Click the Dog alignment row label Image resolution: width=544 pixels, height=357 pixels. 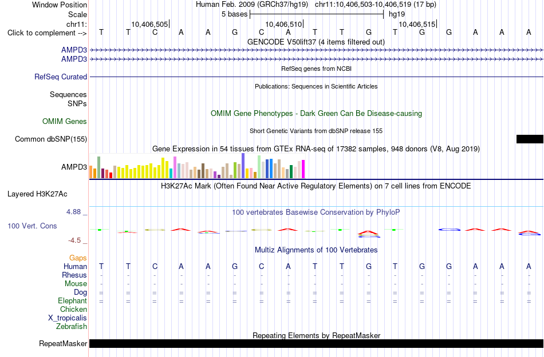[x=81, y=292]
